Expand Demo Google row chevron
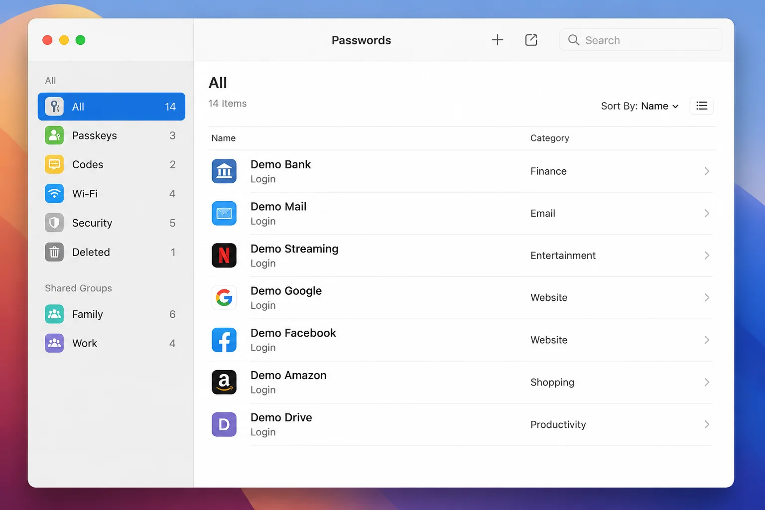Screen dimensions: 765x510 pyautogui.click(x=707, y=298)
